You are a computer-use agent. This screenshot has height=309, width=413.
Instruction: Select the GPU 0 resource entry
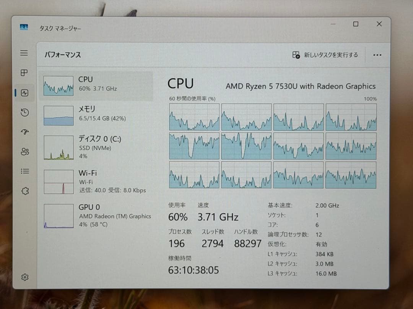tap(96, 216)
